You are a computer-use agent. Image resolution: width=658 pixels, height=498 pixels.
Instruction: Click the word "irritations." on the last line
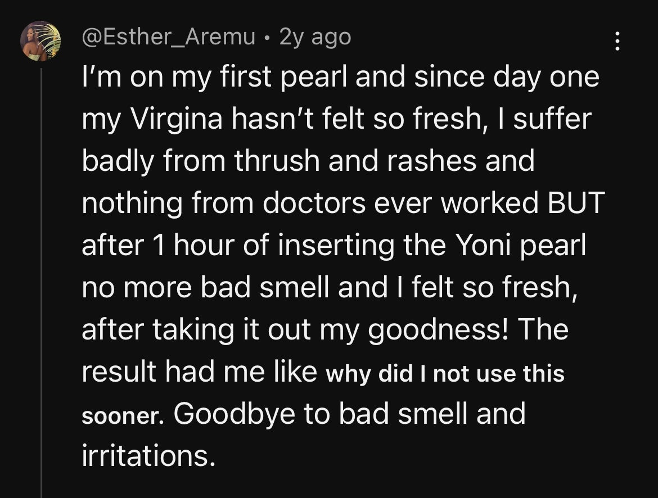coord(148,456)
